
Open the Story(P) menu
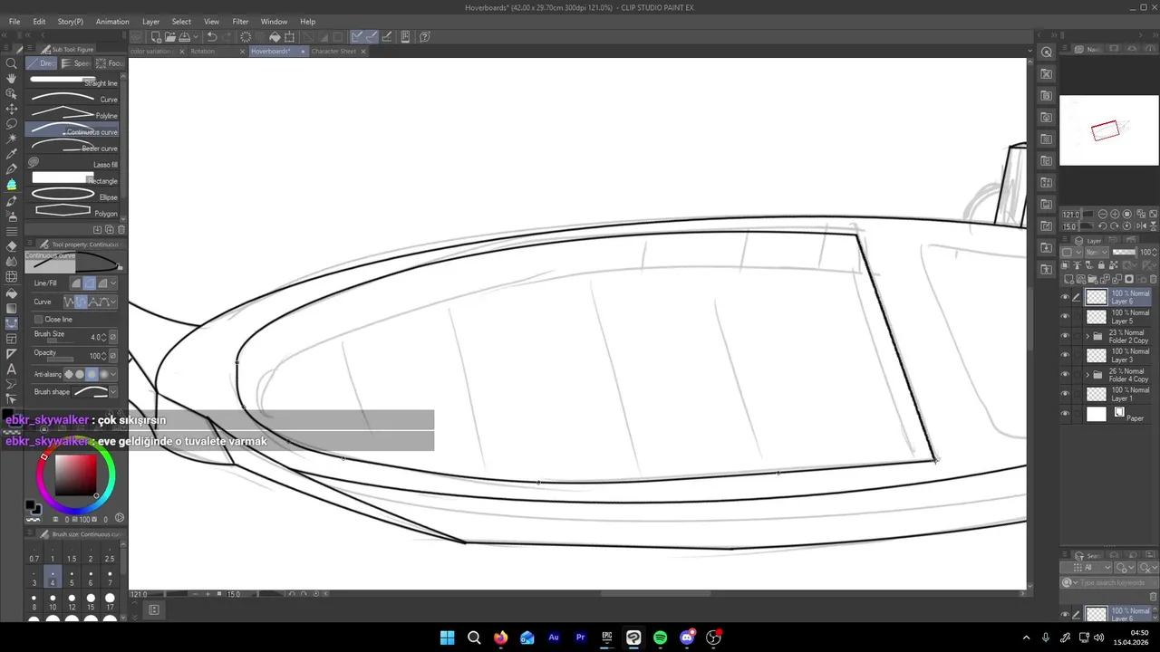pyautogui.click(x=70, y=22)
